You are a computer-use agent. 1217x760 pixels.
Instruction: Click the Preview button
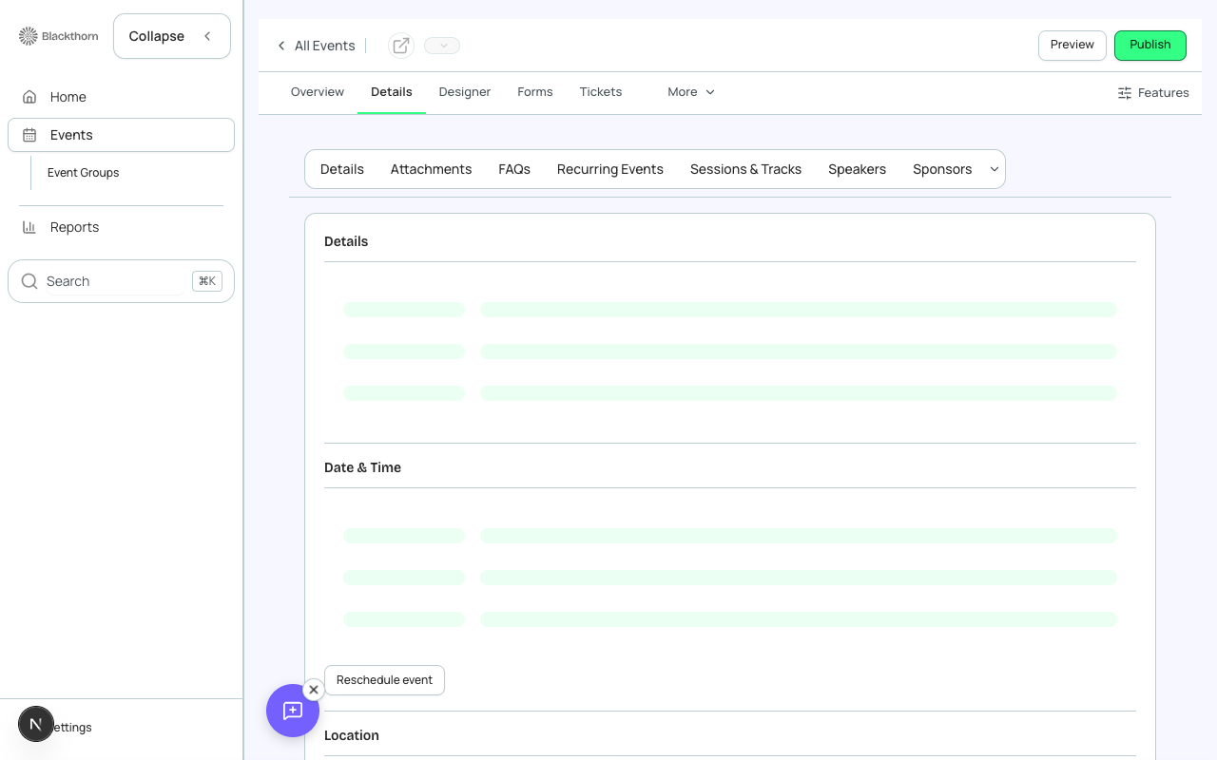[x=1072, y=45]
